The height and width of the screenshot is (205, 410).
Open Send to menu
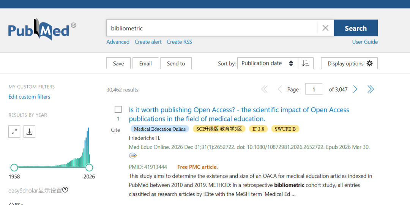click(x=176, y=63)
